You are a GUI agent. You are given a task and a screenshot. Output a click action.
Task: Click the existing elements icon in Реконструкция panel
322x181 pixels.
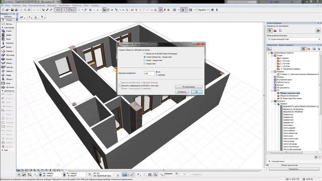point(270,31)
